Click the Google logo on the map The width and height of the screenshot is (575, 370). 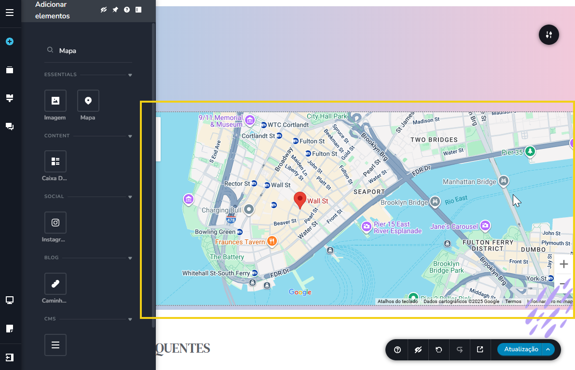tap(300, 292)
